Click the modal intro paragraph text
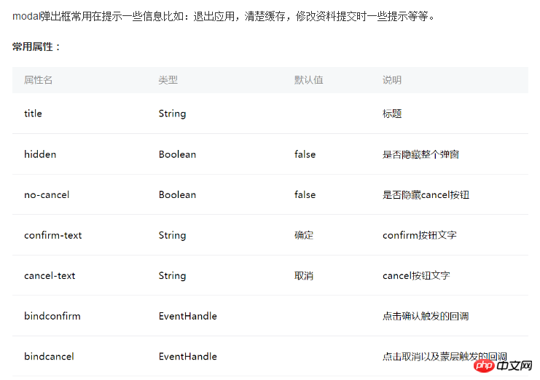The image size is (540, 380). point(224,16)
